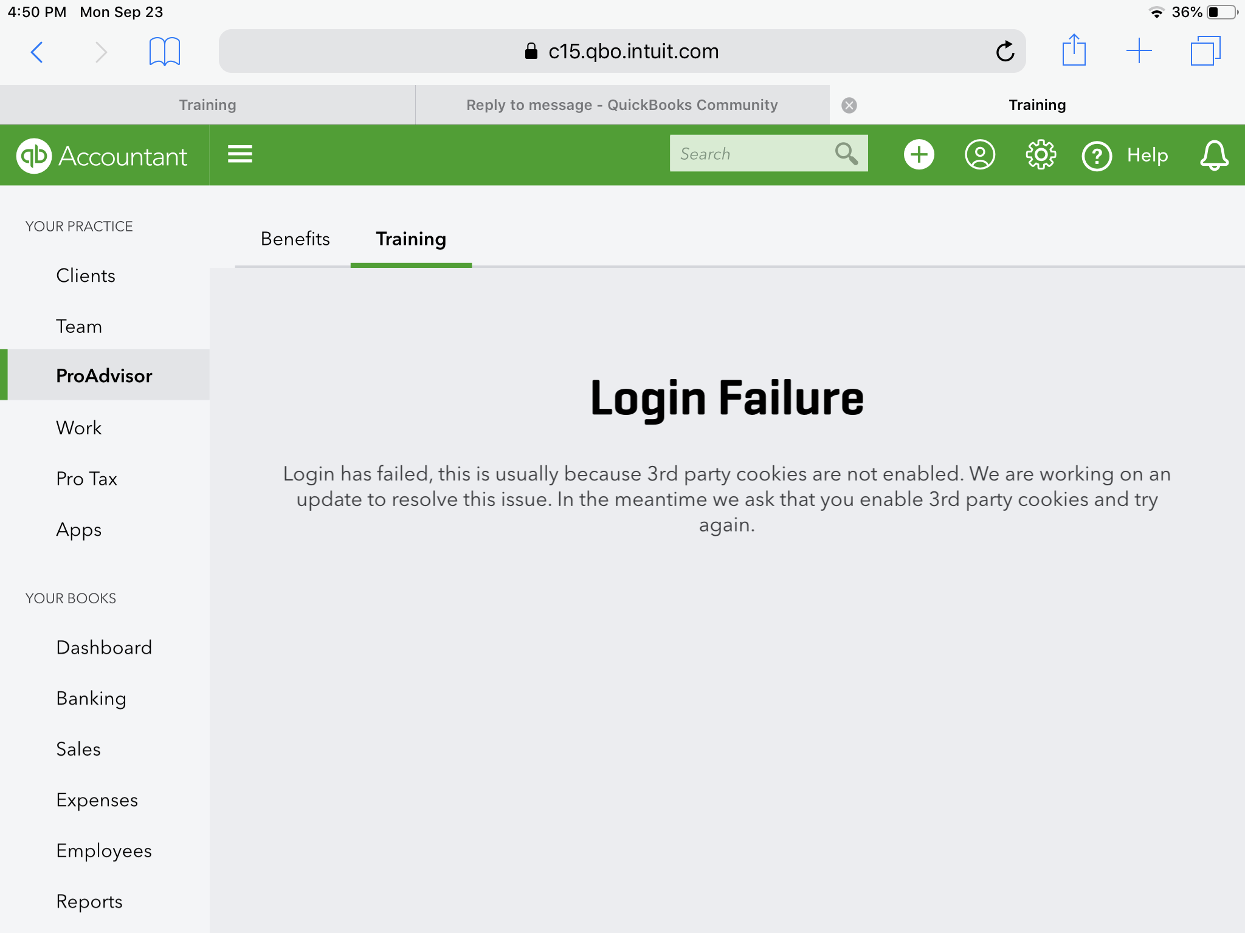The width and height of the screenshot is (1245, 933).
Task: Tap the Safari forward arrow
Action: coord(101,52)
